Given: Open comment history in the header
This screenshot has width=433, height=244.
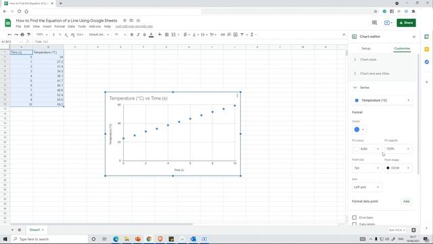Looking at the screenshot, I should pos(374,22).
